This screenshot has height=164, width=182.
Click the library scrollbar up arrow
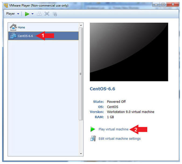tap(81, 25)
